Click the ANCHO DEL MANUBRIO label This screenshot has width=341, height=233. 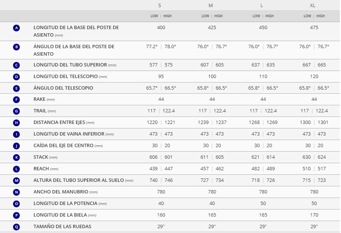61,192
